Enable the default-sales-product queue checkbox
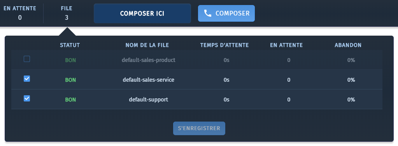The height and width of the screenshot is (146, 398). 27,59
